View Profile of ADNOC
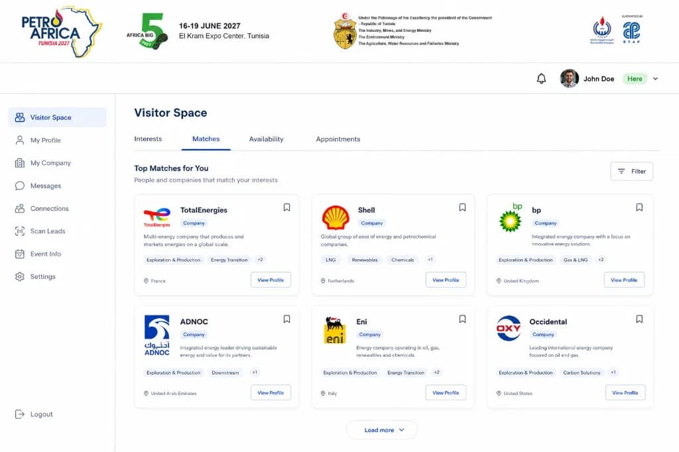This screenshot has width=679, height=452. point(271,393)
